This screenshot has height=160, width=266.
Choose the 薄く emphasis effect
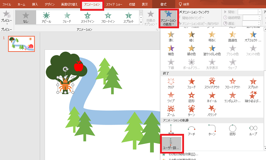point(171,37)
